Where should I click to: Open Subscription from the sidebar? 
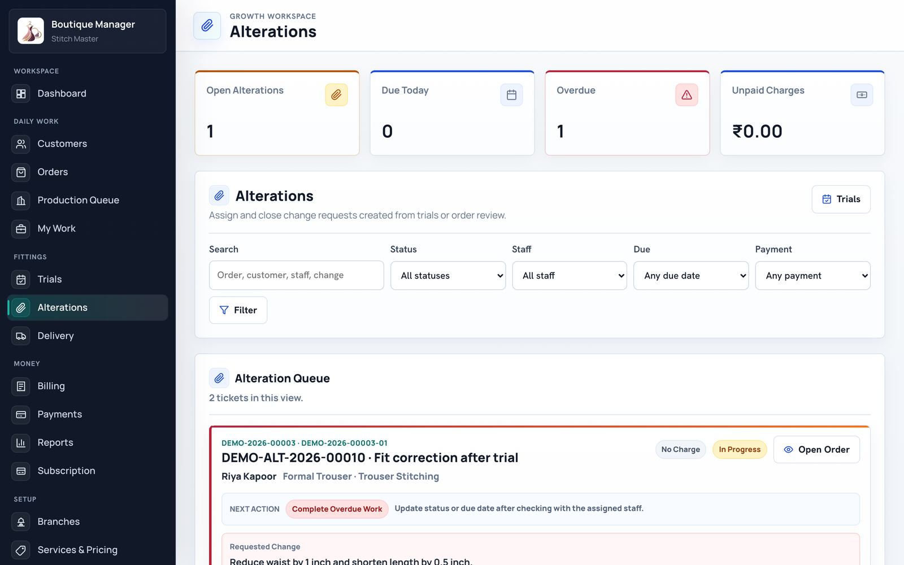pos(88,471)
